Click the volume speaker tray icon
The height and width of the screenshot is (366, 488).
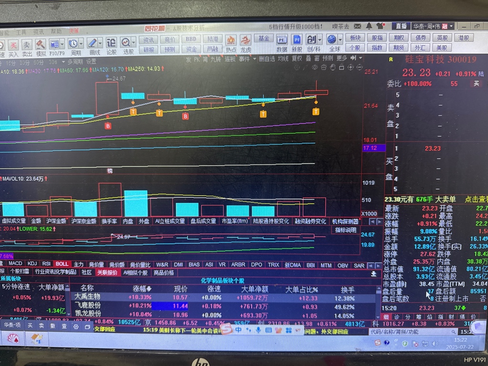435,344
